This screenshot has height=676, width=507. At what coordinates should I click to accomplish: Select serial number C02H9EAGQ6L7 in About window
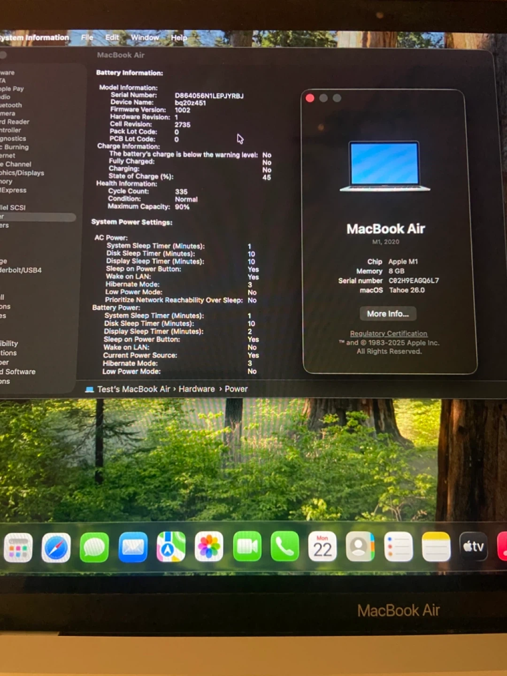point(414,281)
